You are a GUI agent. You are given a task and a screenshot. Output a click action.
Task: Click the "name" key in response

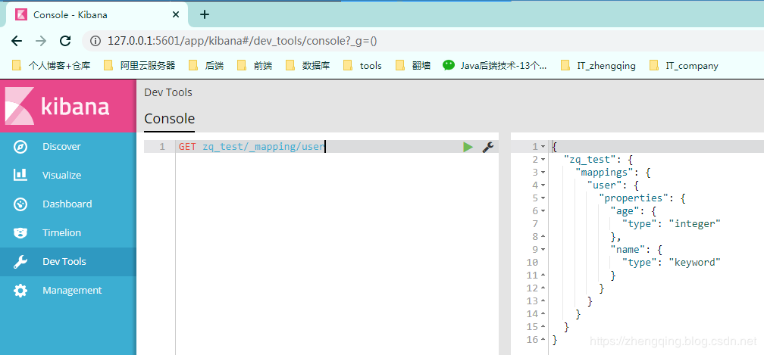[628, 250]
